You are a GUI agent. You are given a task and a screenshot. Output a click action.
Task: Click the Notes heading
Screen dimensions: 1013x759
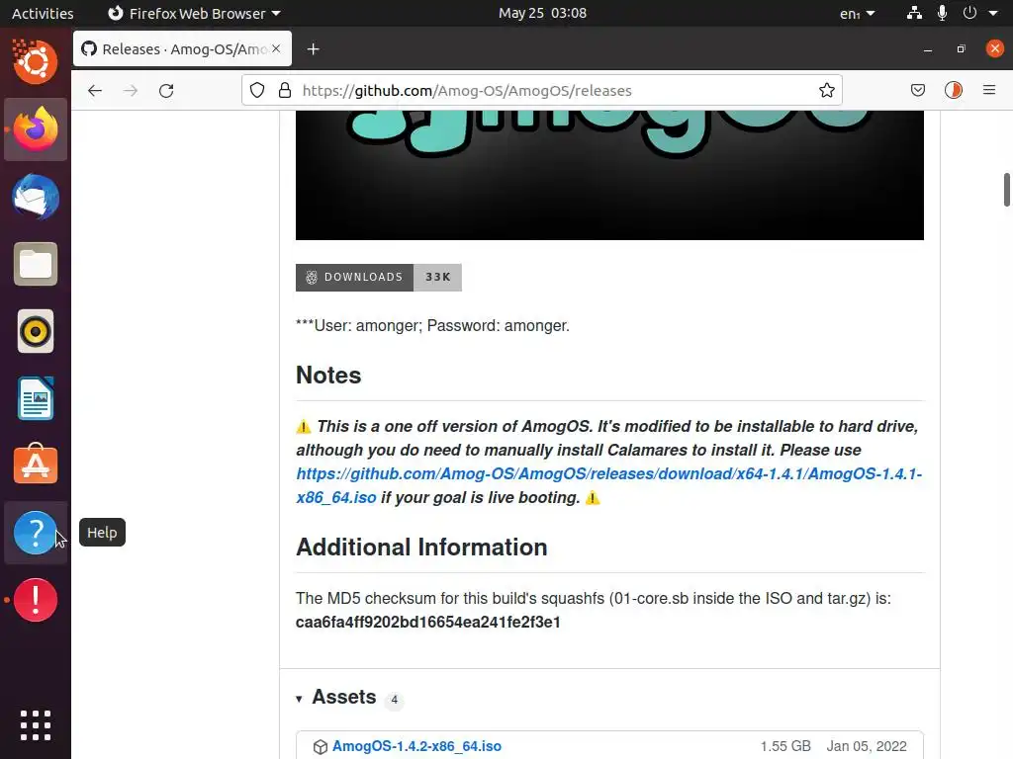tap(328, 375)
